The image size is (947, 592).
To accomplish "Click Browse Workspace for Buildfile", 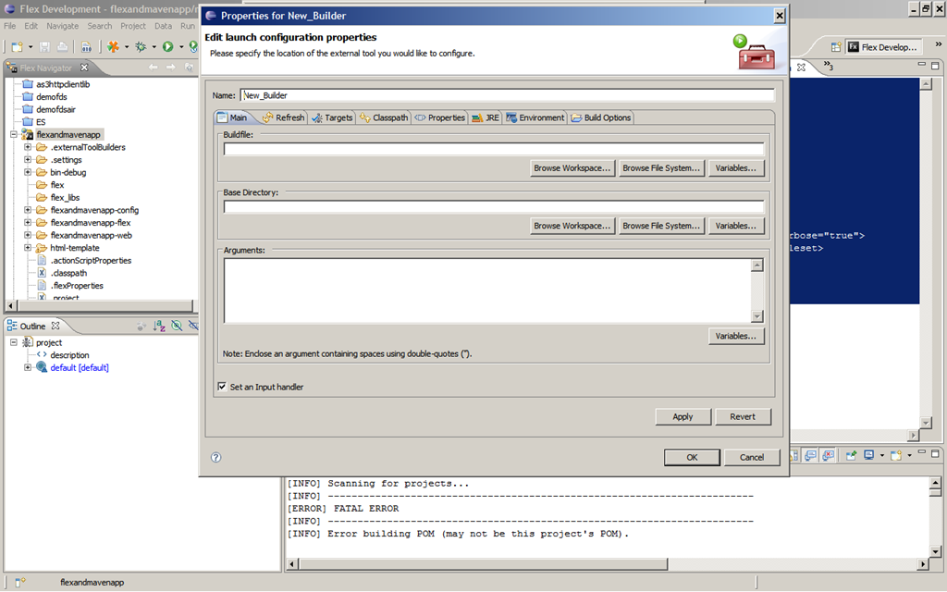I will click(x=572, y=168).
